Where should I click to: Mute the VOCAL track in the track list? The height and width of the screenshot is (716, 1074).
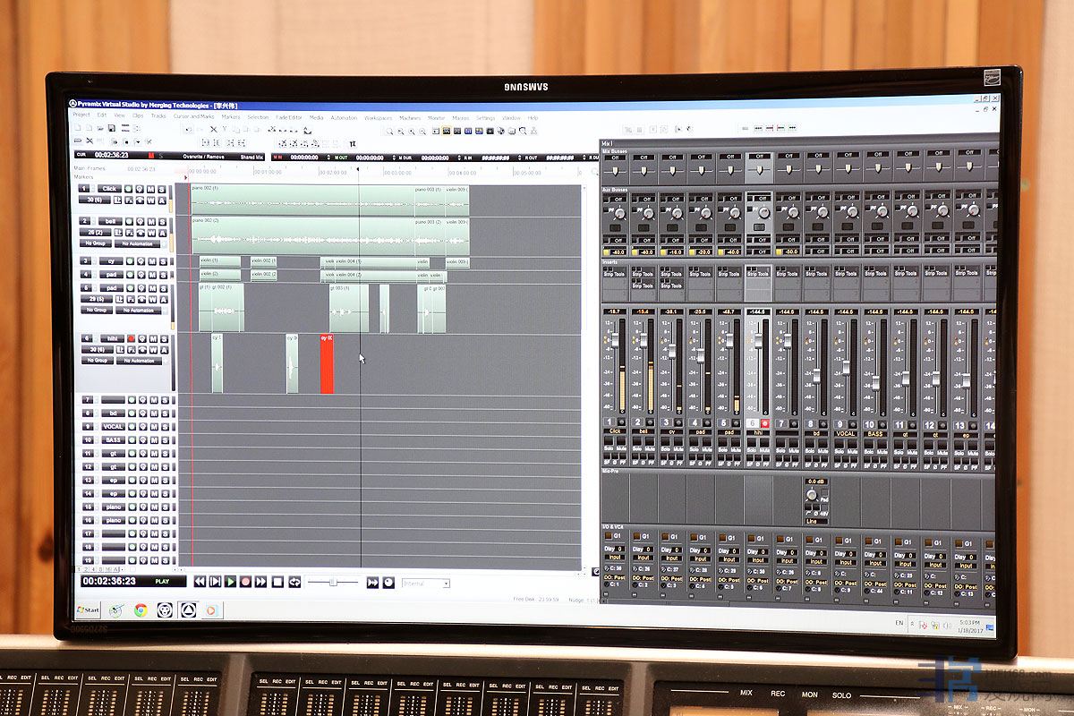coord(153,427)
